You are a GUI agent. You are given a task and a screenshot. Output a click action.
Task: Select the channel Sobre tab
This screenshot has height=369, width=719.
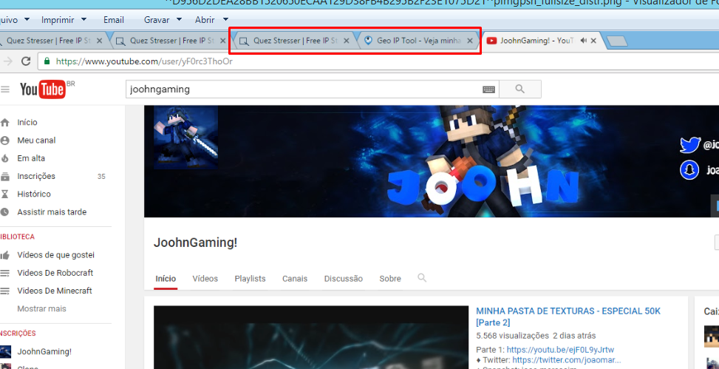390,279
